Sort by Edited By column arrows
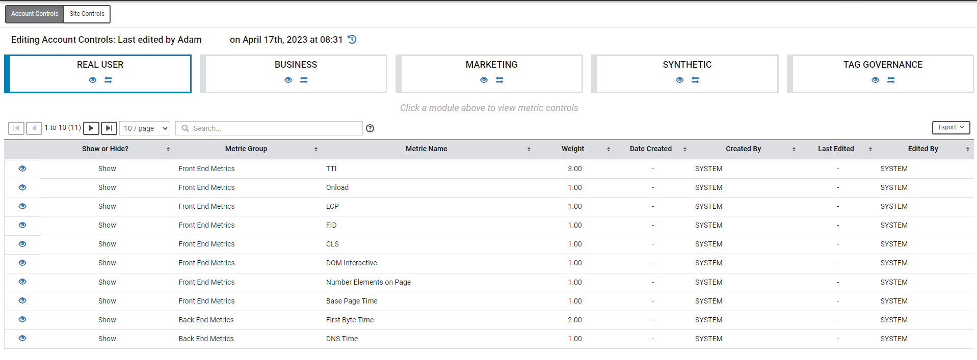 pos(968,149)
